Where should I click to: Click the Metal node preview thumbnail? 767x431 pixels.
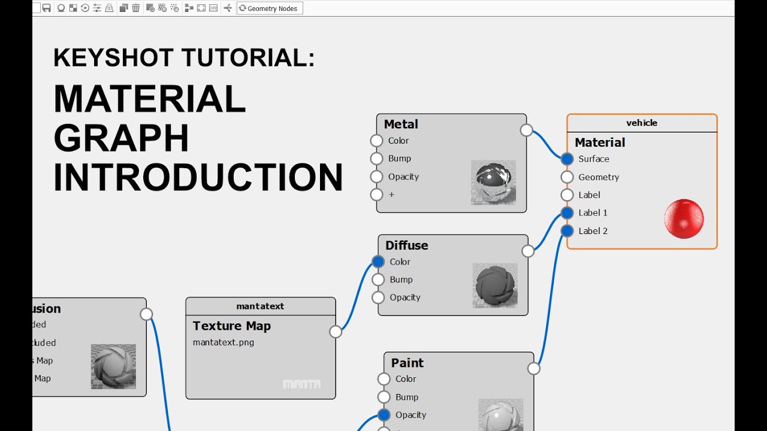(493, 183)
